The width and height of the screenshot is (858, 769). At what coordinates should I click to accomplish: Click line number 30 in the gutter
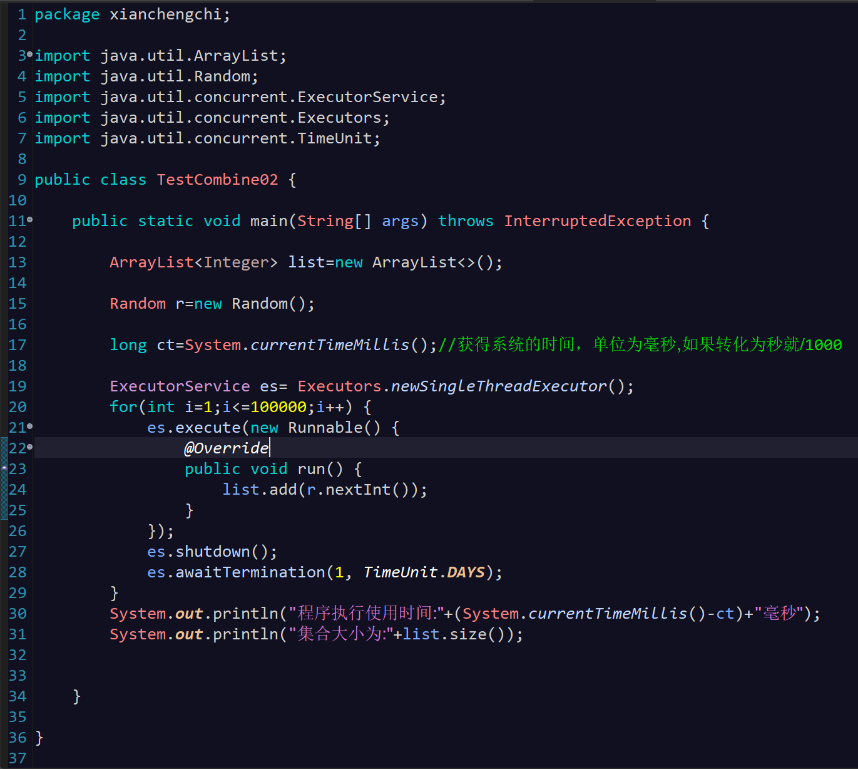18,614
